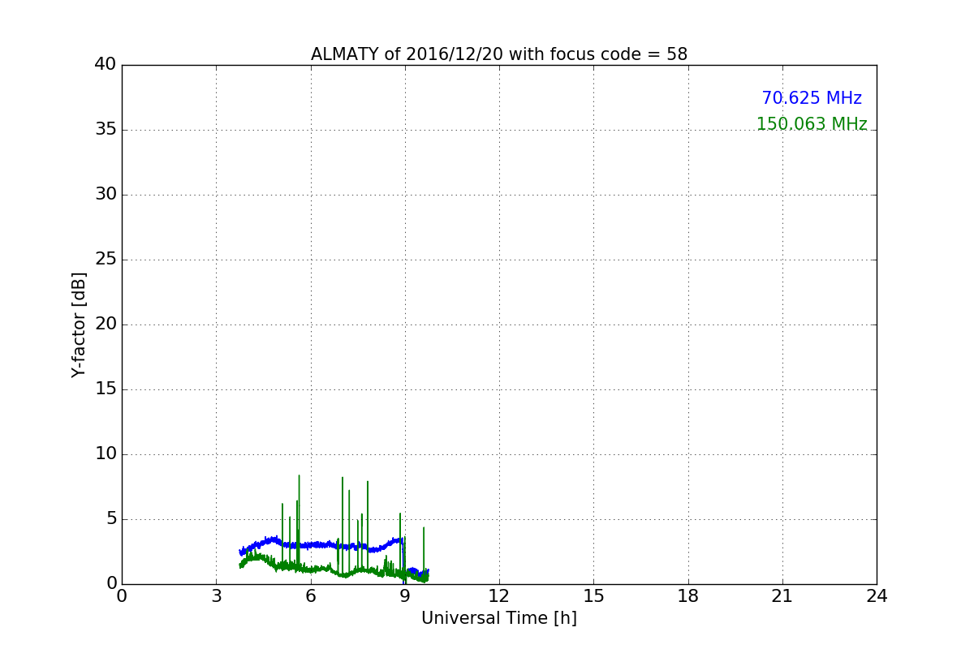This screenshot has height=649, width=974.
Task: Select the blue '70.625 MHz' legend label
Action: click(812, 98)
